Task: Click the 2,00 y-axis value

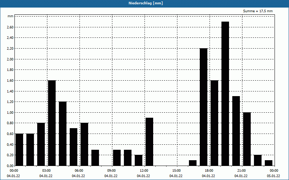Action: [10, 59]
